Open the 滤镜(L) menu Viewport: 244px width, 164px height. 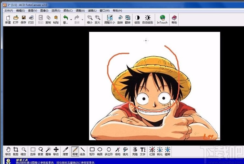tap(92, 11)
